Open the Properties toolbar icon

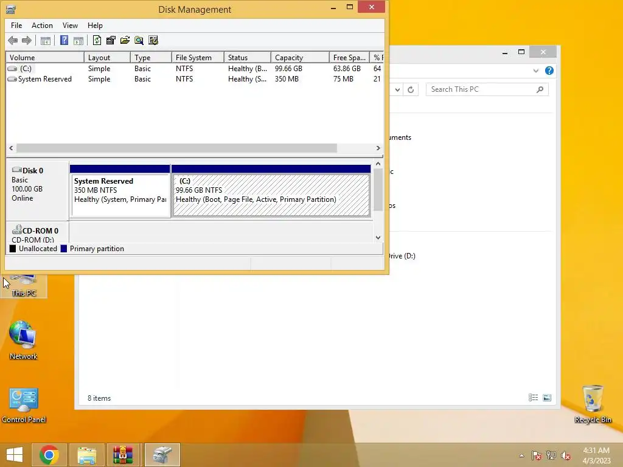tap(111, 40)
